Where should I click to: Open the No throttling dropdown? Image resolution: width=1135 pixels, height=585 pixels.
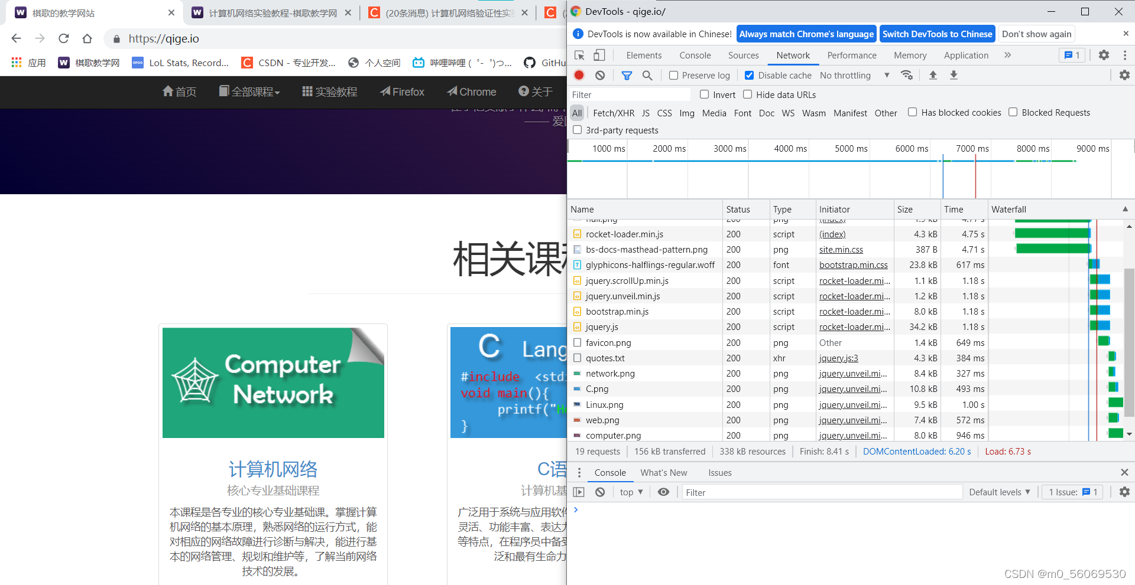[x=854, y=76]
